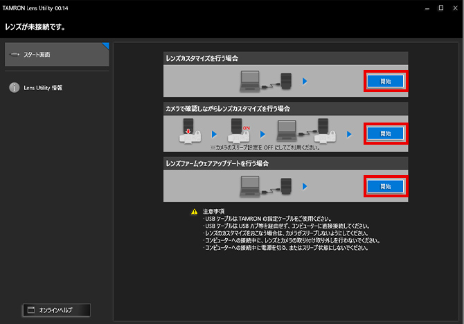
Task: Click blue arrow before second 開始 button
Action: (349, 134)
